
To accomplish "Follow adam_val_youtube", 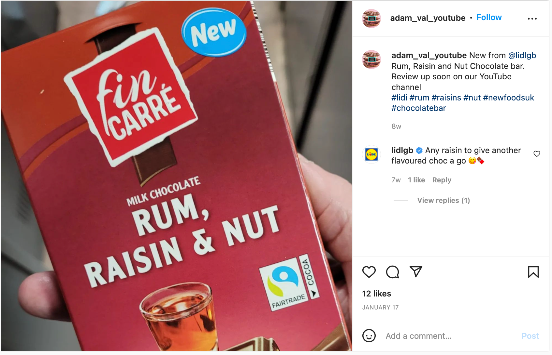I will coord(489,18).
